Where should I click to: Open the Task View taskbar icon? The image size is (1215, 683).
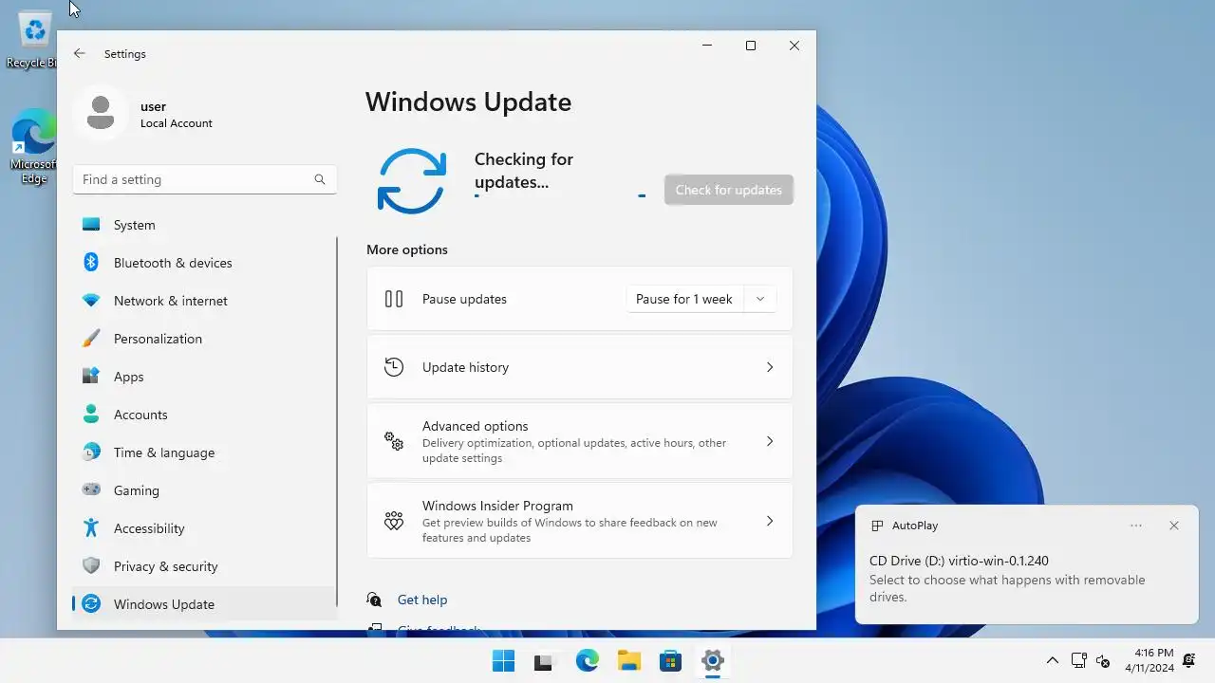[x=544, y=660]
